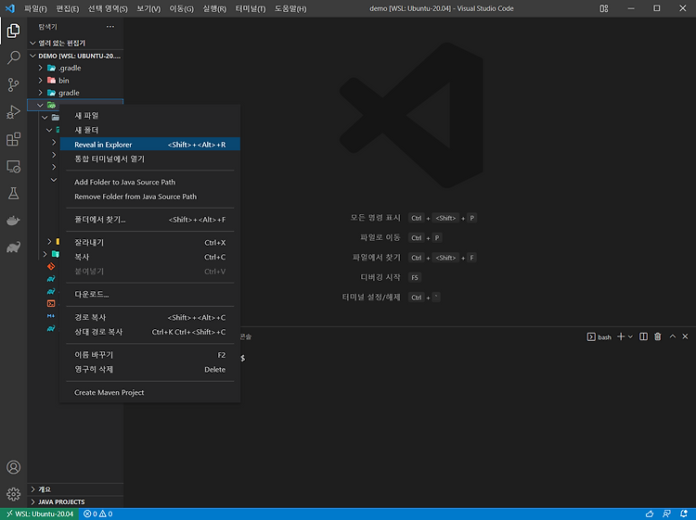This screenshot has height=520, width=696.
Task: Select 다운로드... menu entry
Action: (150, 295)
